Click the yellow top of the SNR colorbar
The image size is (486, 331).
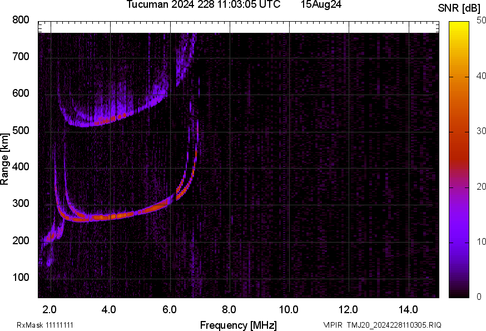[x=459, y=25]
